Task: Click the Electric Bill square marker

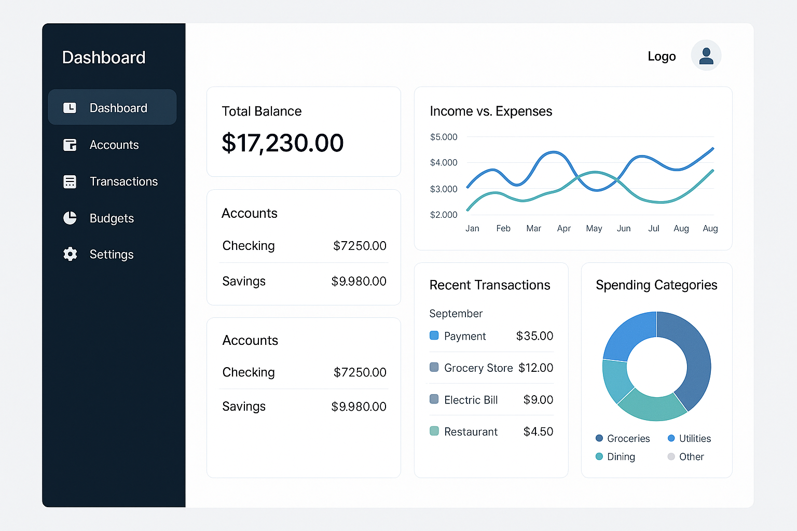Action: coord(434,399)
